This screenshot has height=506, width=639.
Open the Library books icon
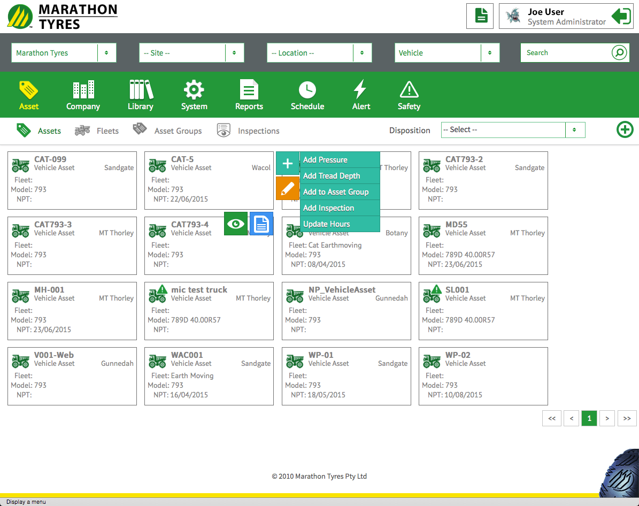pos(141,90)
